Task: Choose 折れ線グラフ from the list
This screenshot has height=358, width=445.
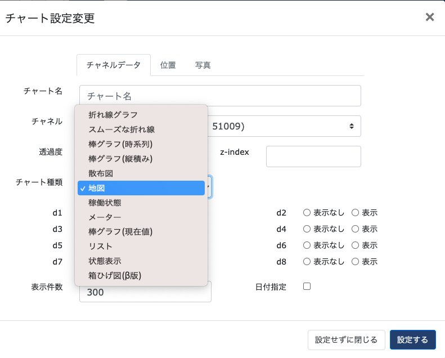Action: (x=113, y=115)
